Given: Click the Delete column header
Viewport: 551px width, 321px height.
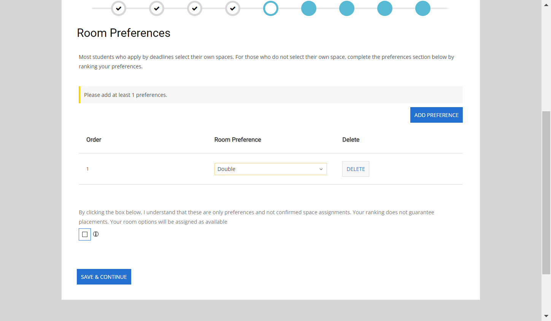Looking at the screenshot, I should [351, 140].
